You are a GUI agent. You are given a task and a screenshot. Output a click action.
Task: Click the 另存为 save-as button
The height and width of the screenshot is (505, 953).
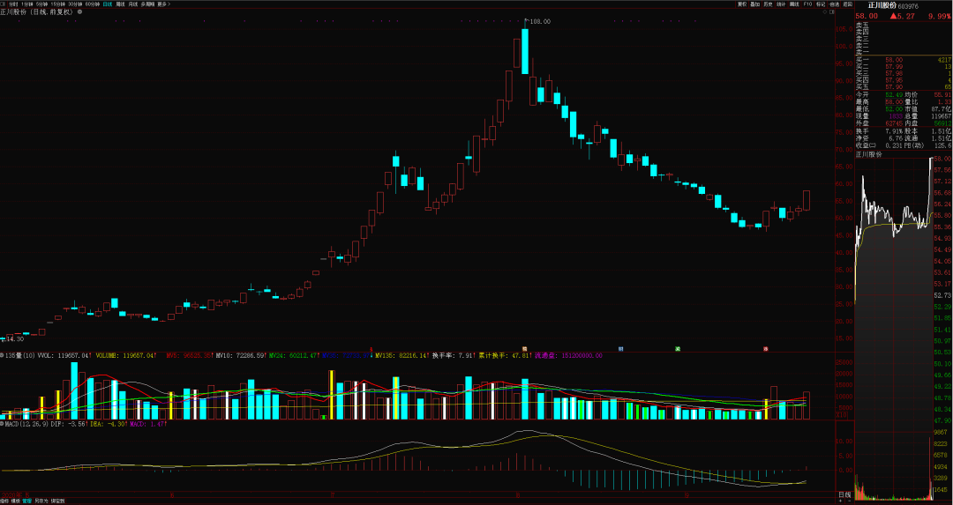pos(41,501)
